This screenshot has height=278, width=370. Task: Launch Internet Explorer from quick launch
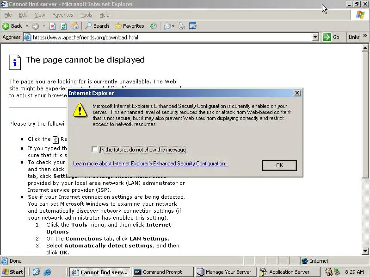coord(47,272)
